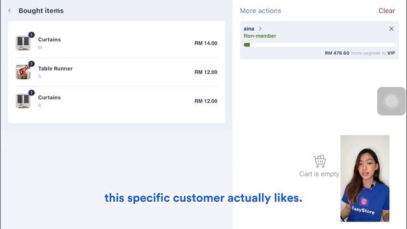Select the Curtains RM 14.00 item row
The height and width of the screenshot is (229, 407).
(x=116, y=43)
